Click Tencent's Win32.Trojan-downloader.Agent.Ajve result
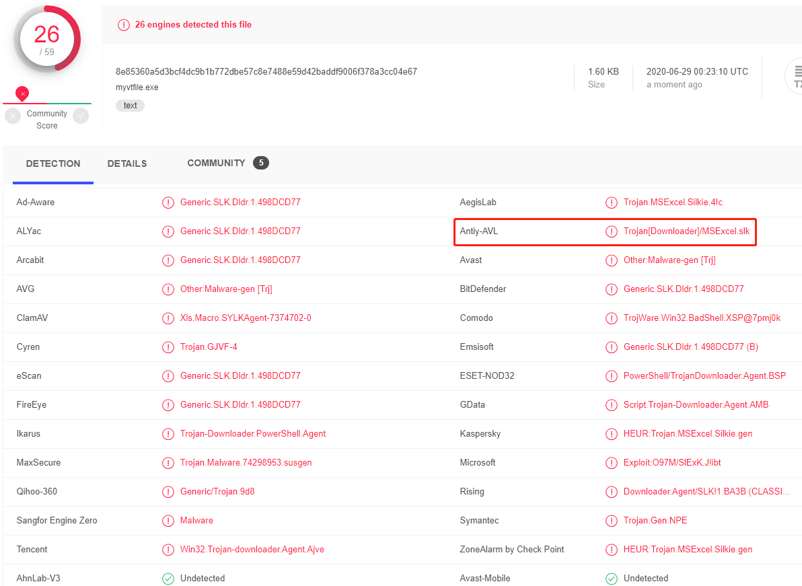This screenshot has width=802, height=586. 252,550
